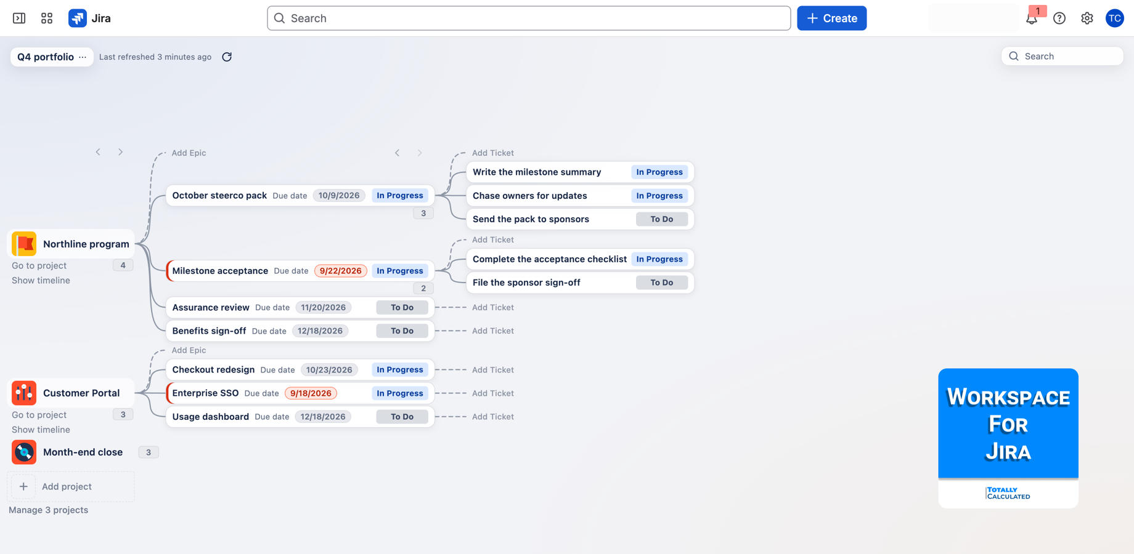Screen dimensions: 1134x554
Task: Toggle the sidebar panel icon
Action: (x=19, y=18)
